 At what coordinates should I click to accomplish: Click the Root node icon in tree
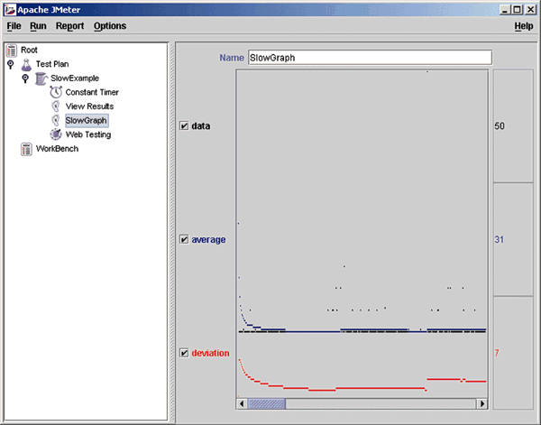[x=12, y=50]
